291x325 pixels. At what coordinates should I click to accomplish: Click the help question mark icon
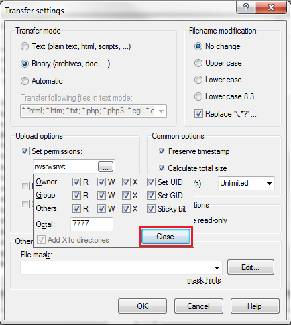[x=245, y=8]
